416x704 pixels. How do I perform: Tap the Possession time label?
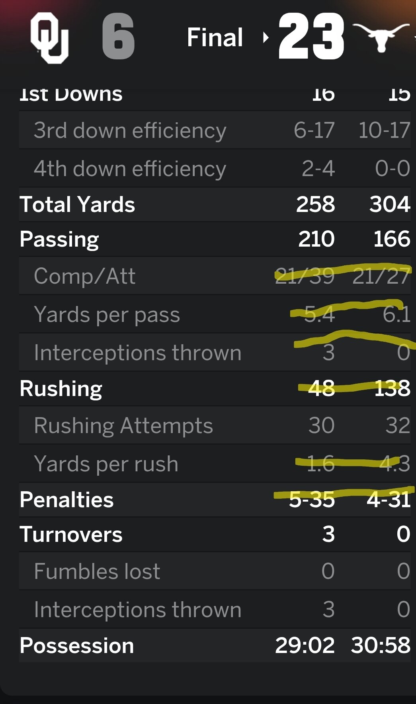click(76, 645)
